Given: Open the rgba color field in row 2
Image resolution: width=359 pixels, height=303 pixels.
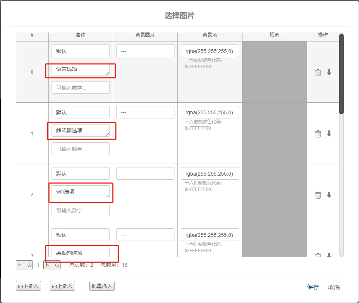Looking at the screenshot, I should coord(210,173).
